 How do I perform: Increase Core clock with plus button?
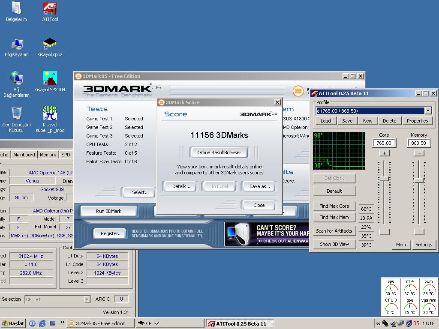coord(384,153)
